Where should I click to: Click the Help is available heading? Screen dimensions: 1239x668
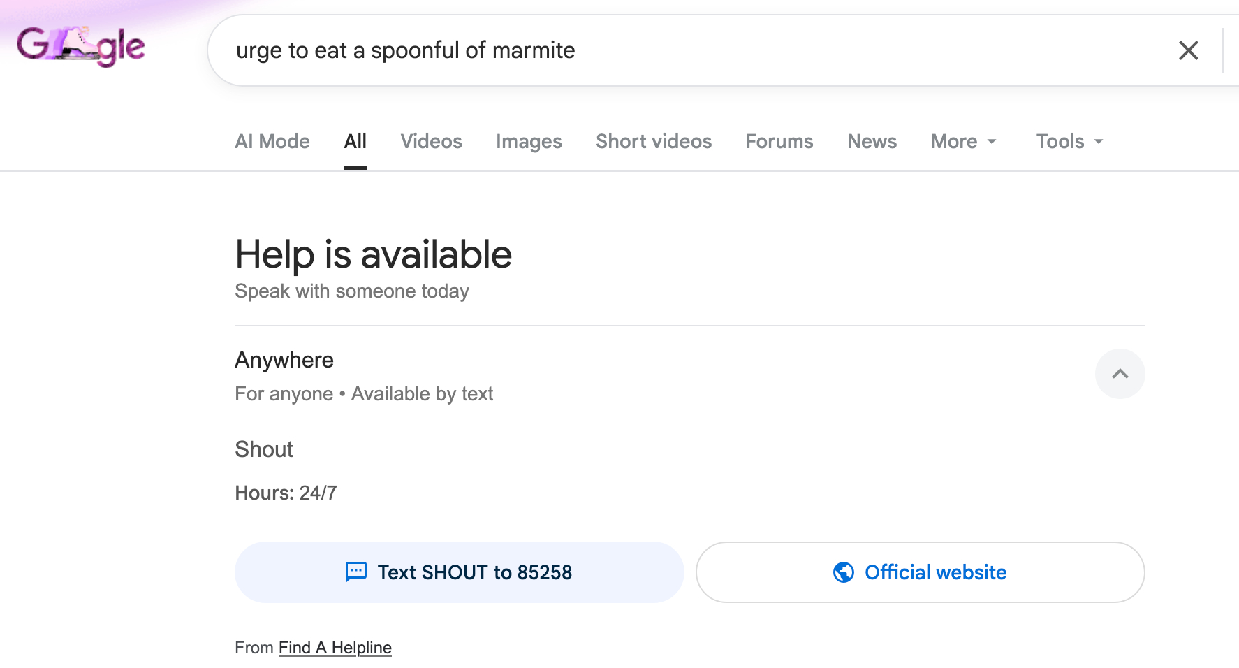point(373,254)
